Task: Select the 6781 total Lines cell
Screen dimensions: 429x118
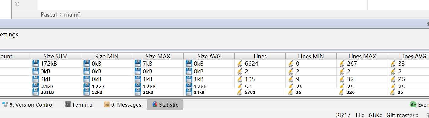Action: 260,92
